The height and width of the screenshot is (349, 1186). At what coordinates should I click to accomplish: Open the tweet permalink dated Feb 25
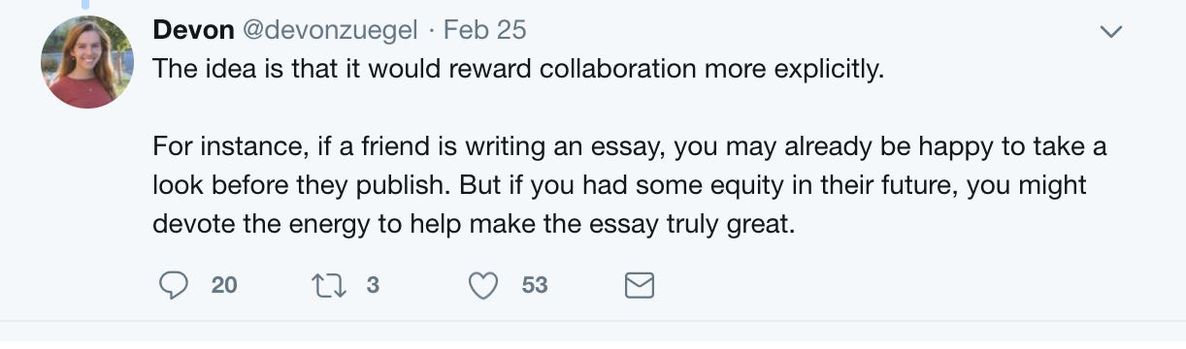(484, 30)
